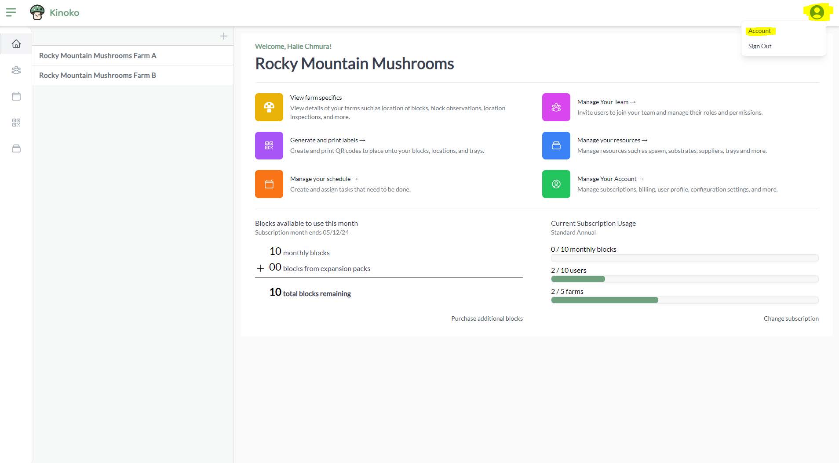Toggle the hamburger sidebar menu
Screen dimensions: 839x463
tap(11, 12)
